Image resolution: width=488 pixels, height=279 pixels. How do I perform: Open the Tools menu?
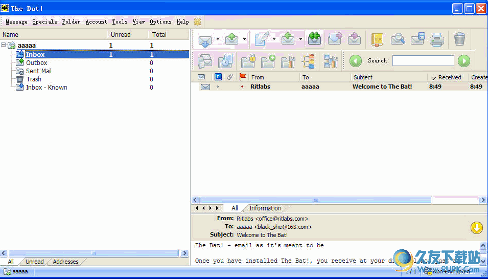[120, 22]
